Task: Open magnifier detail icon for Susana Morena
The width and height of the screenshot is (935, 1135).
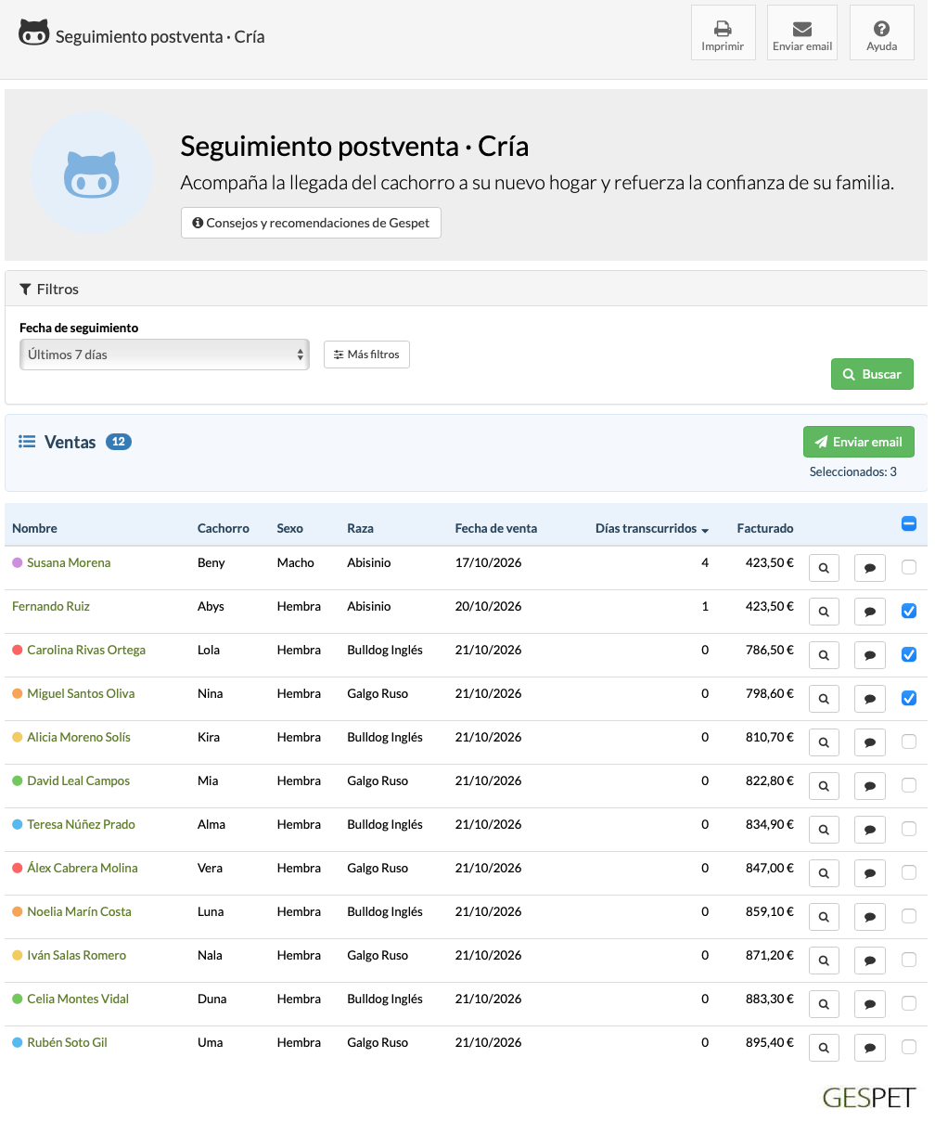Action: click(x=824, y=568)
